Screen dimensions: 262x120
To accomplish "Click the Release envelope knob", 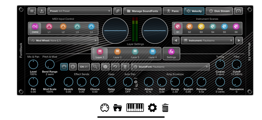I will click(x=201, y=82).
